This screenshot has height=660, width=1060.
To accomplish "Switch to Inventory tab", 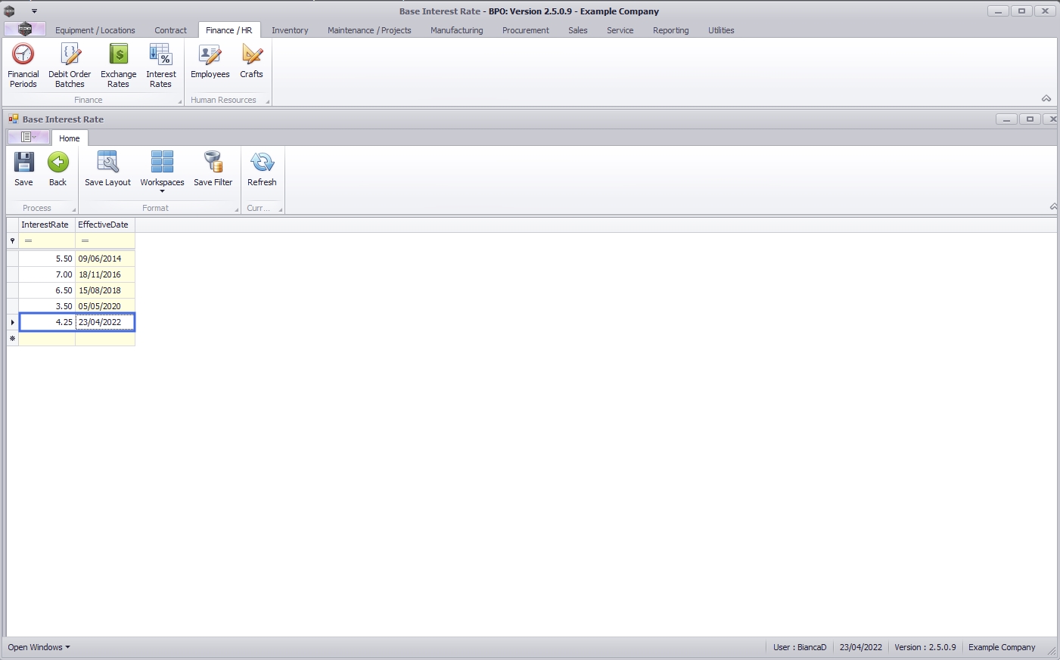I will (291, 30).
